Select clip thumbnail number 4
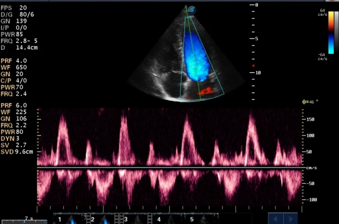Viewport: 339px width, 224px height. point(168,219)
